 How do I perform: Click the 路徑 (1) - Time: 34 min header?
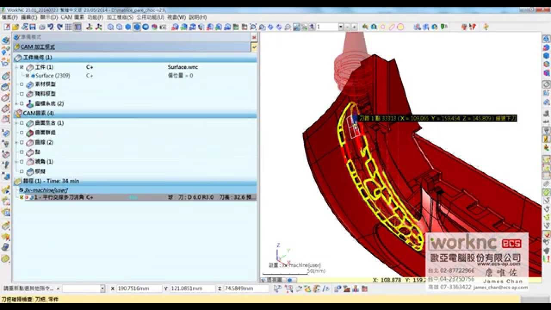click(x=134, y=181)
